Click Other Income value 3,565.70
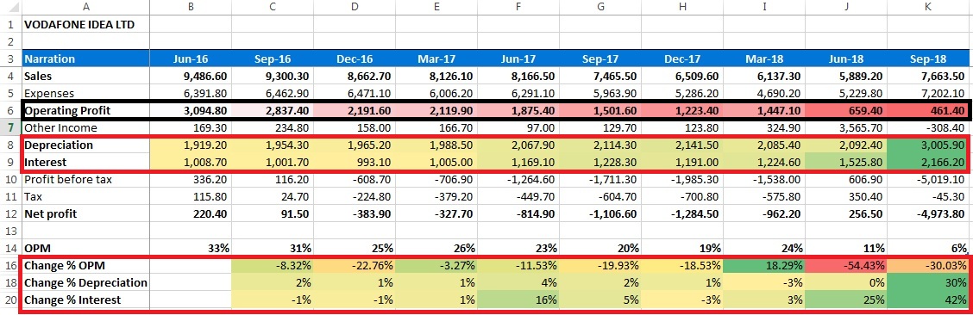Image resolution: width=973 pixels, height=315 pixels. 846,128
